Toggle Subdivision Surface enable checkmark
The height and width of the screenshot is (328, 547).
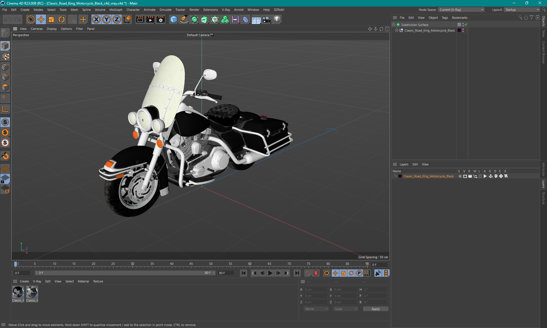(466, 25)
